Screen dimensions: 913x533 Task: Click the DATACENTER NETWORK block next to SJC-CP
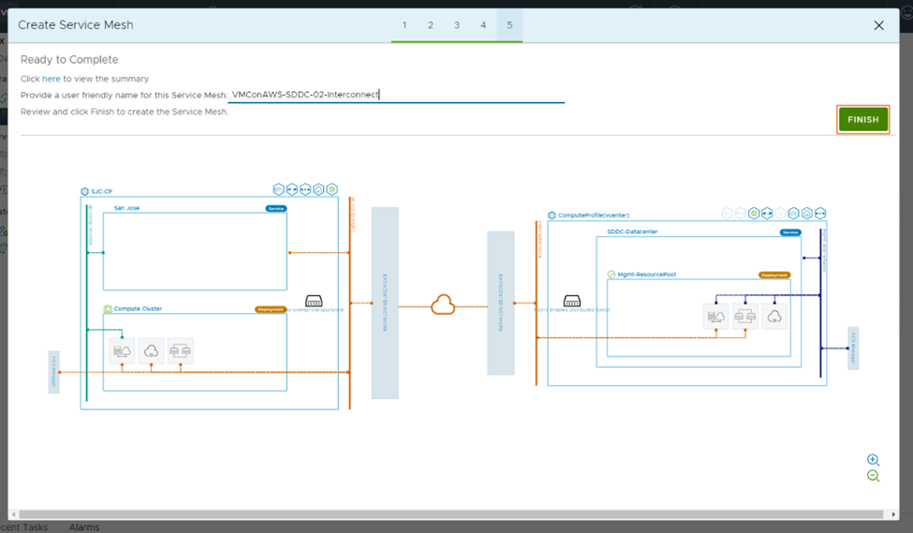[x=385, y=303]
